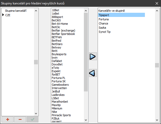
Task: Select Fortuna SK in the bookmaker list
Action: pyautogui.click(x=59, y=81)
